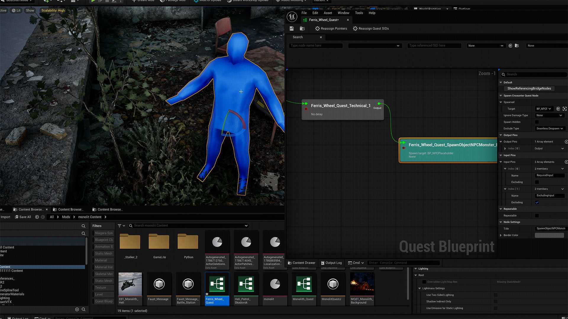568x319 pixels.
Task: Toggle the Spawn Hidden checkbox
Action: pyautogui.click(x=537, y=122)
